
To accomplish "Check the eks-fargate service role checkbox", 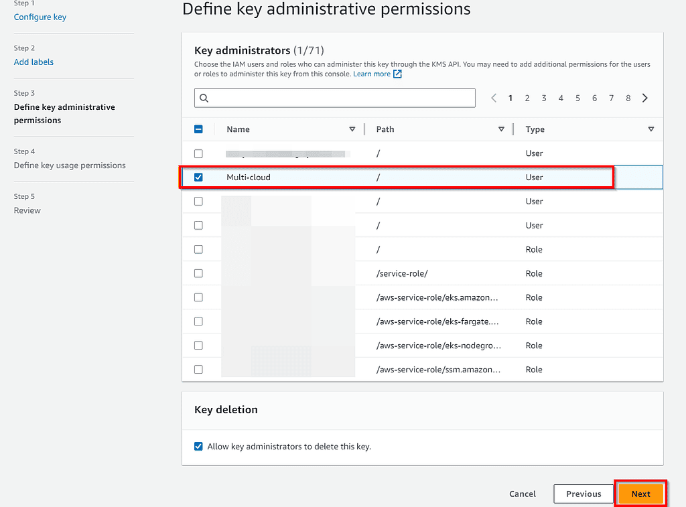I will 198,321.
